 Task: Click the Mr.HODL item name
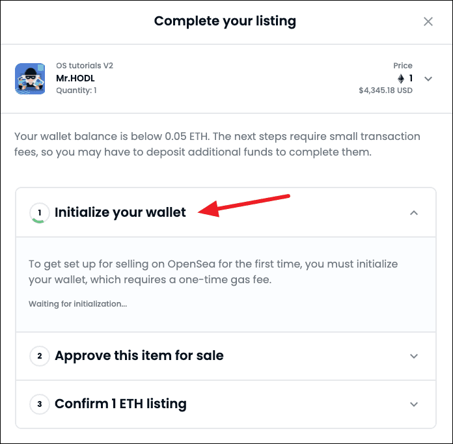[75, 78]
